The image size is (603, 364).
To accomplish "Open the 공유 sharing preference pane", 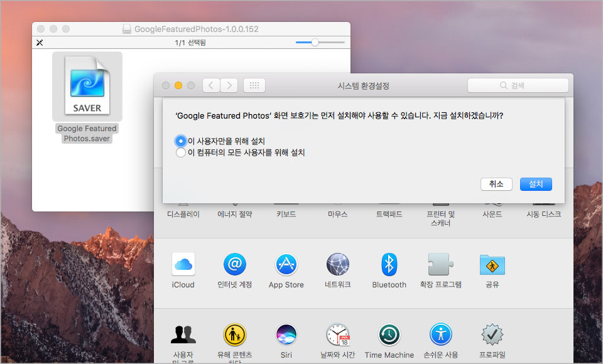I will (492, 264).
